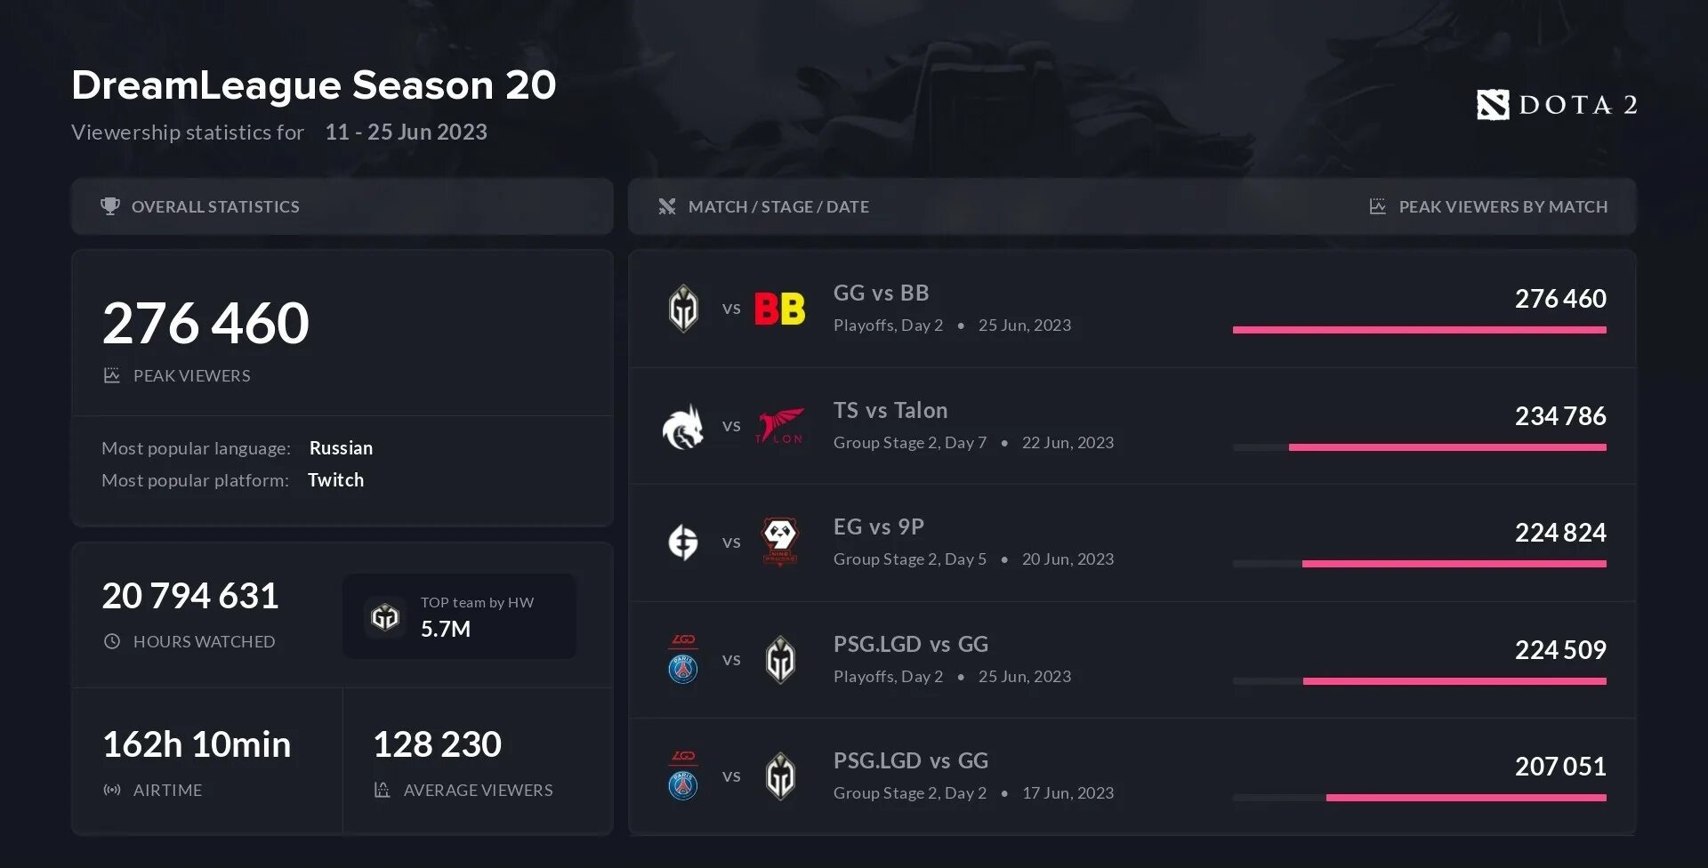Select the Match / Stage / Date header
This screenshot has height=868, width=1708.
pos(778,206)
